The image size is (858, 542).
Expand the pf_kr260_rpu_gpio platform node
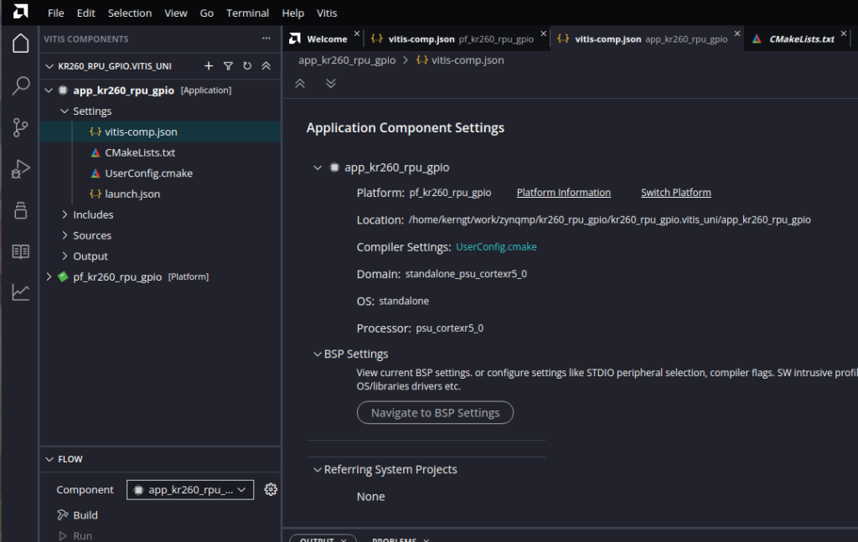(49, 276)
